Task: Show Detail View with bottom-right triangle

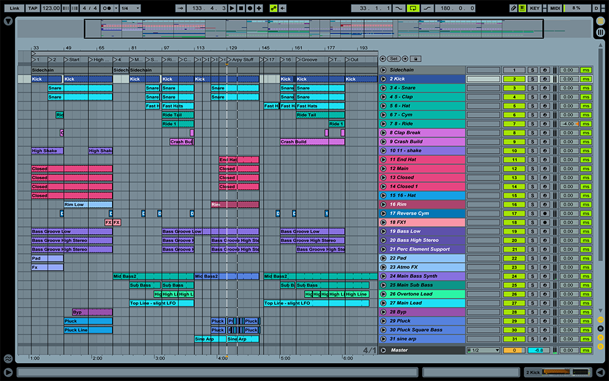Action: pyautogui.click(x=600, y=372)
